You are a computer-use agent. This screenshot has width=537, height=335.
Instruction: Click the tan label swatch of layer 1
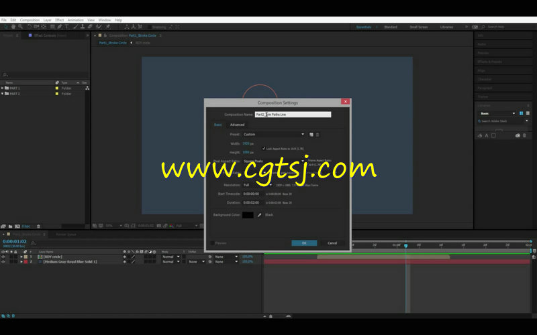coord(26,257)
